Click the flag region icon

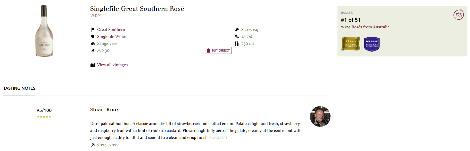click(x=93, y=30)
